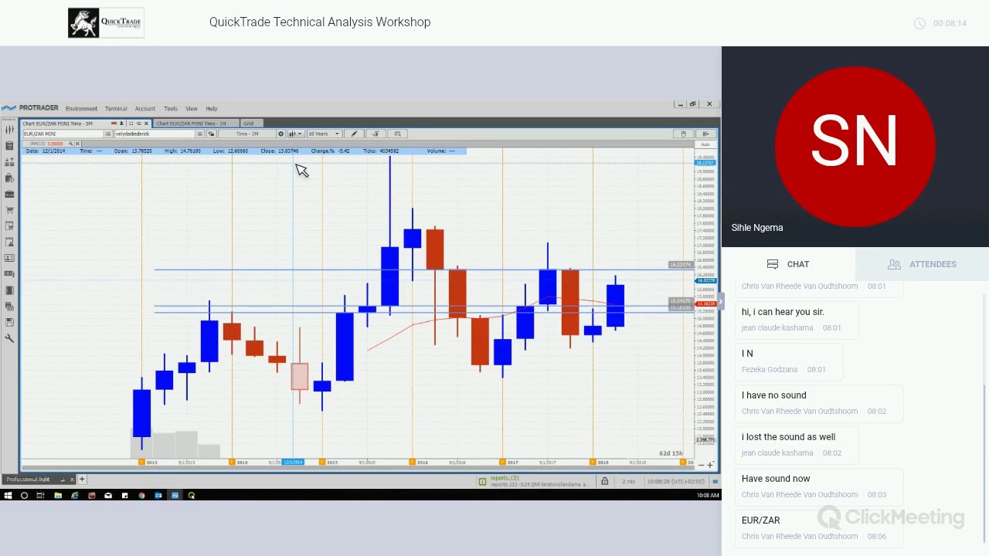989x556 pixels.
Task: Open the Environment menu
Action: [81, 108]
